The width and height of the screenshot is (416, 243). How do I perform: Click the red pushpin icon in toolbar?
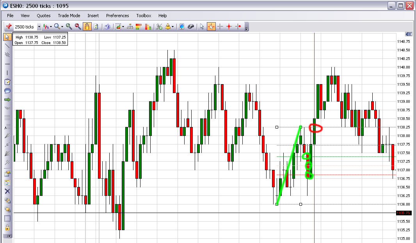click(9, 26)
